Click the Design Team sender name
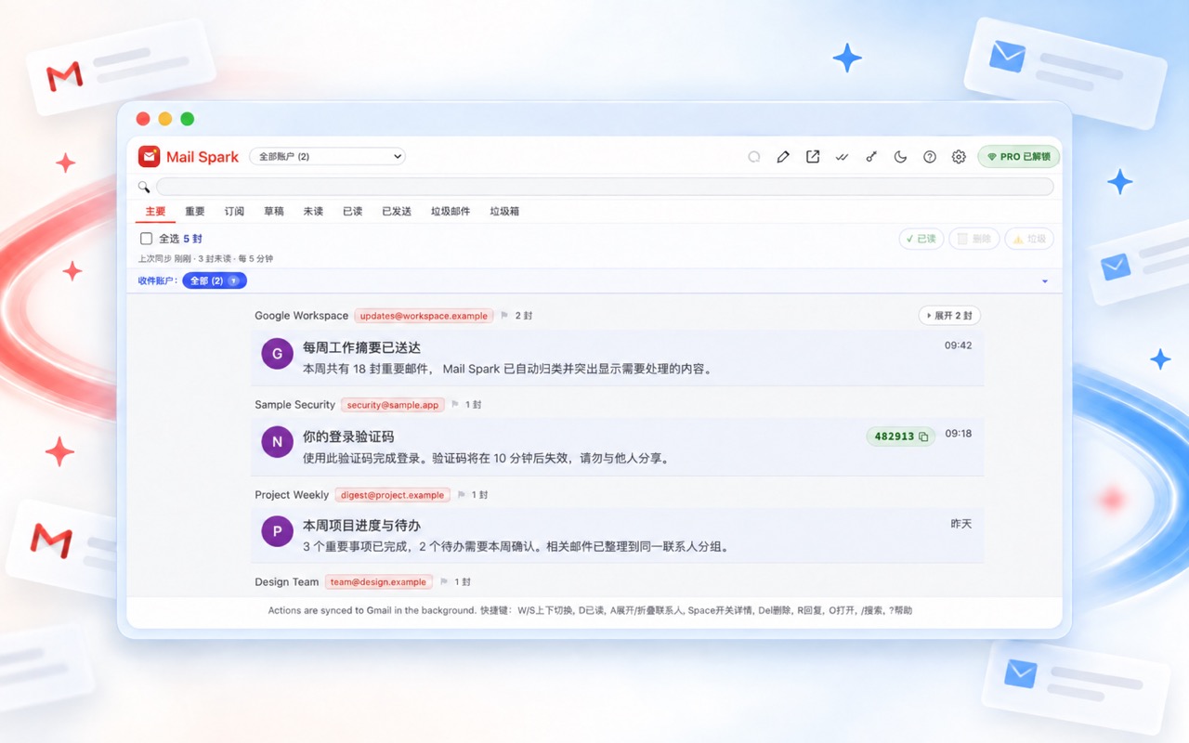The width and height of the screenshot is (1189, 743). coord(287,582)
